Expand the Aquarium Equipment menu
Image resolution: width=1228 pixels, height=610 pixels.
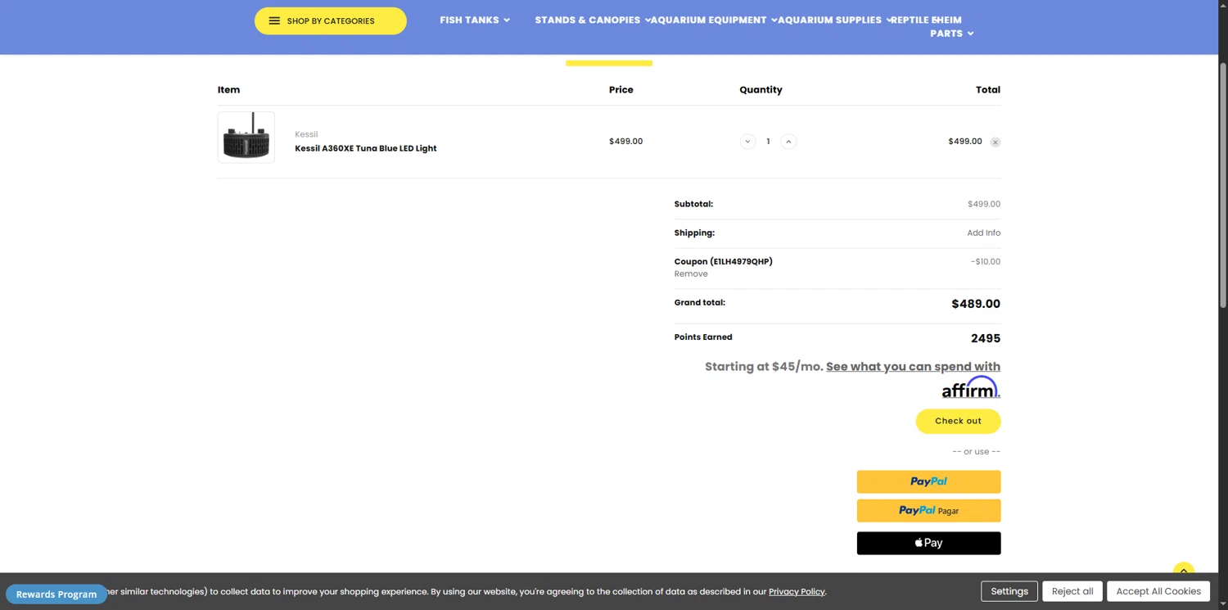tap(714, 20)
